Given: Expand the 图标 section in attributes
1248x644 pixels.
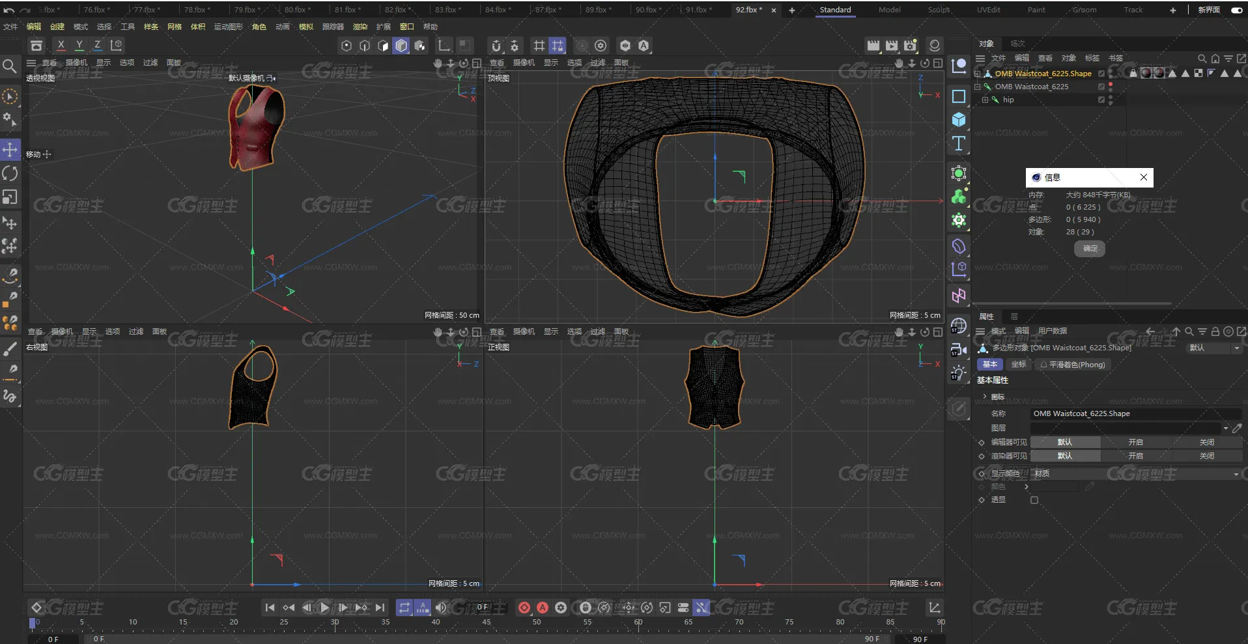Looking at the screenshot, I should coord(985,397).
